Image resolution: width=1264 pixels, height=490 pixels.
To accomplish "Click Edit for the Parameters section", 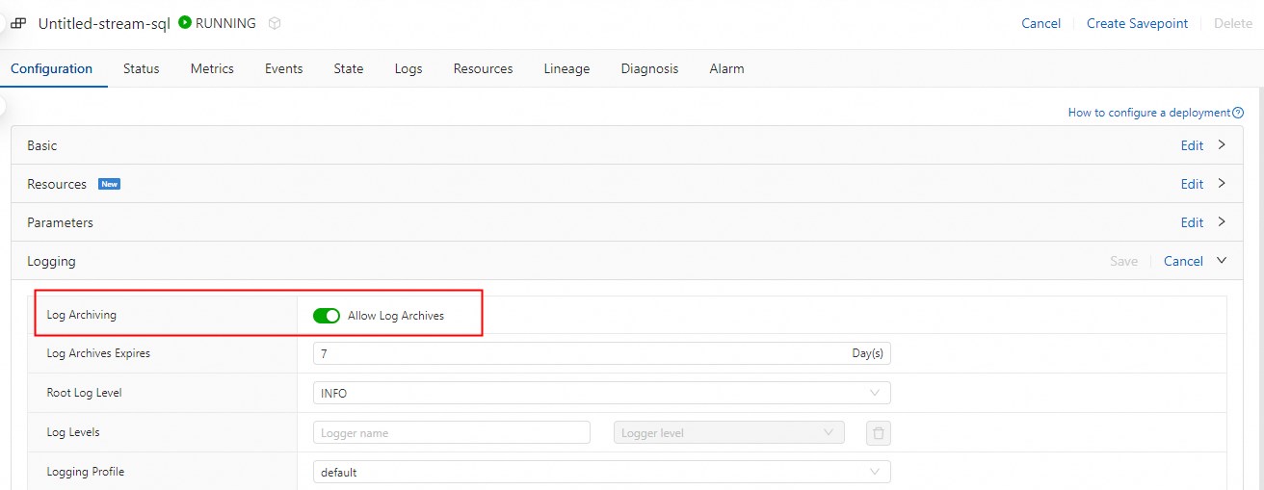I will [x=1192, y=222].
